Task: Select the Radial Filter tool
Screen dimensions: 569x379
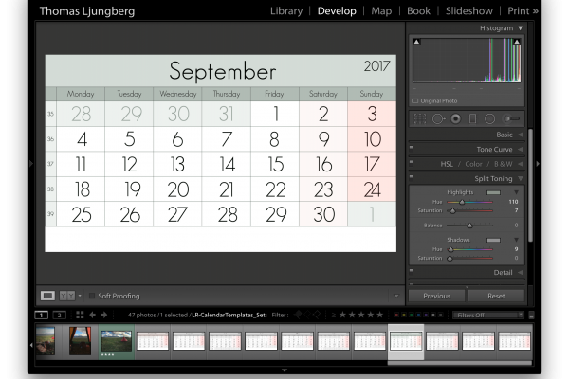Action: (490, 118)
